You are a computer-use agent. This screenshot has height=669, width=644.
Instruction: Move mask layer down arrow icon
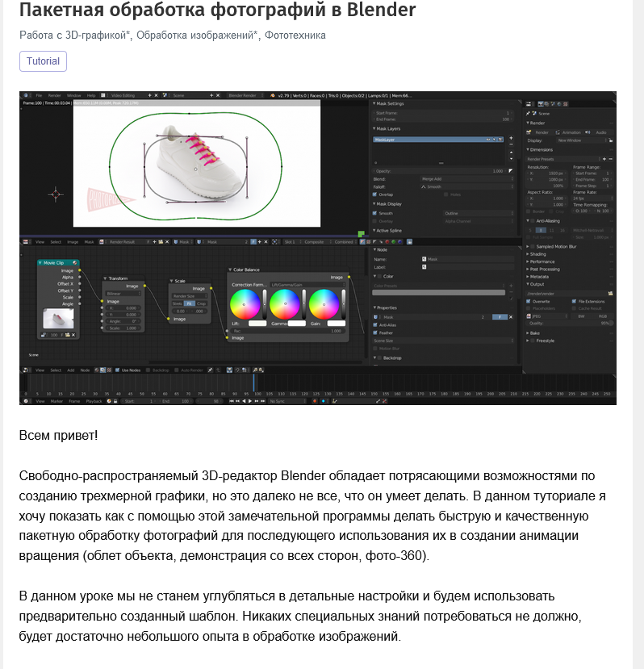click(x=512, y=159)
